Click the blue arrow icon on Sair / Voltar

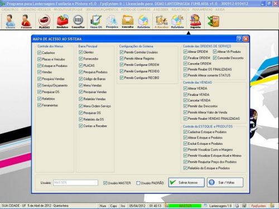(x=211, y=182)
